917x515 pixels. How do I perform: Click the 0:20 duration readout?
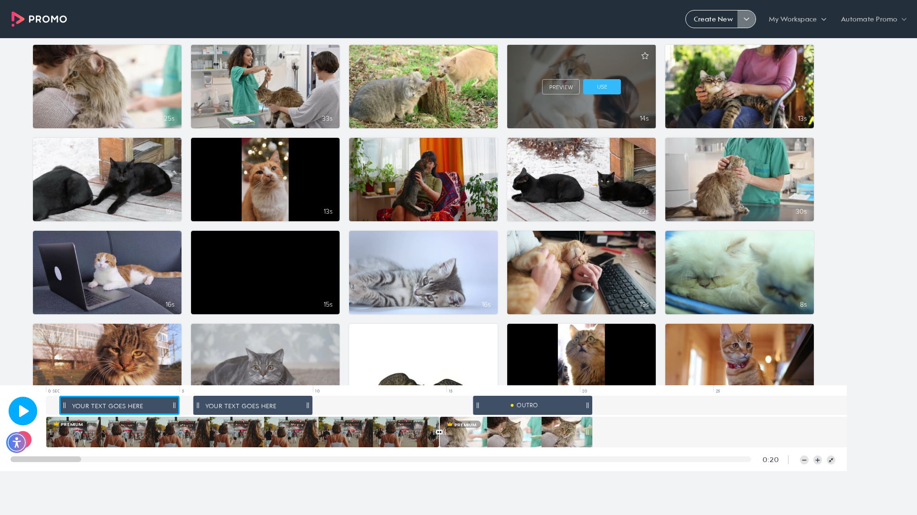click(770, 460)
